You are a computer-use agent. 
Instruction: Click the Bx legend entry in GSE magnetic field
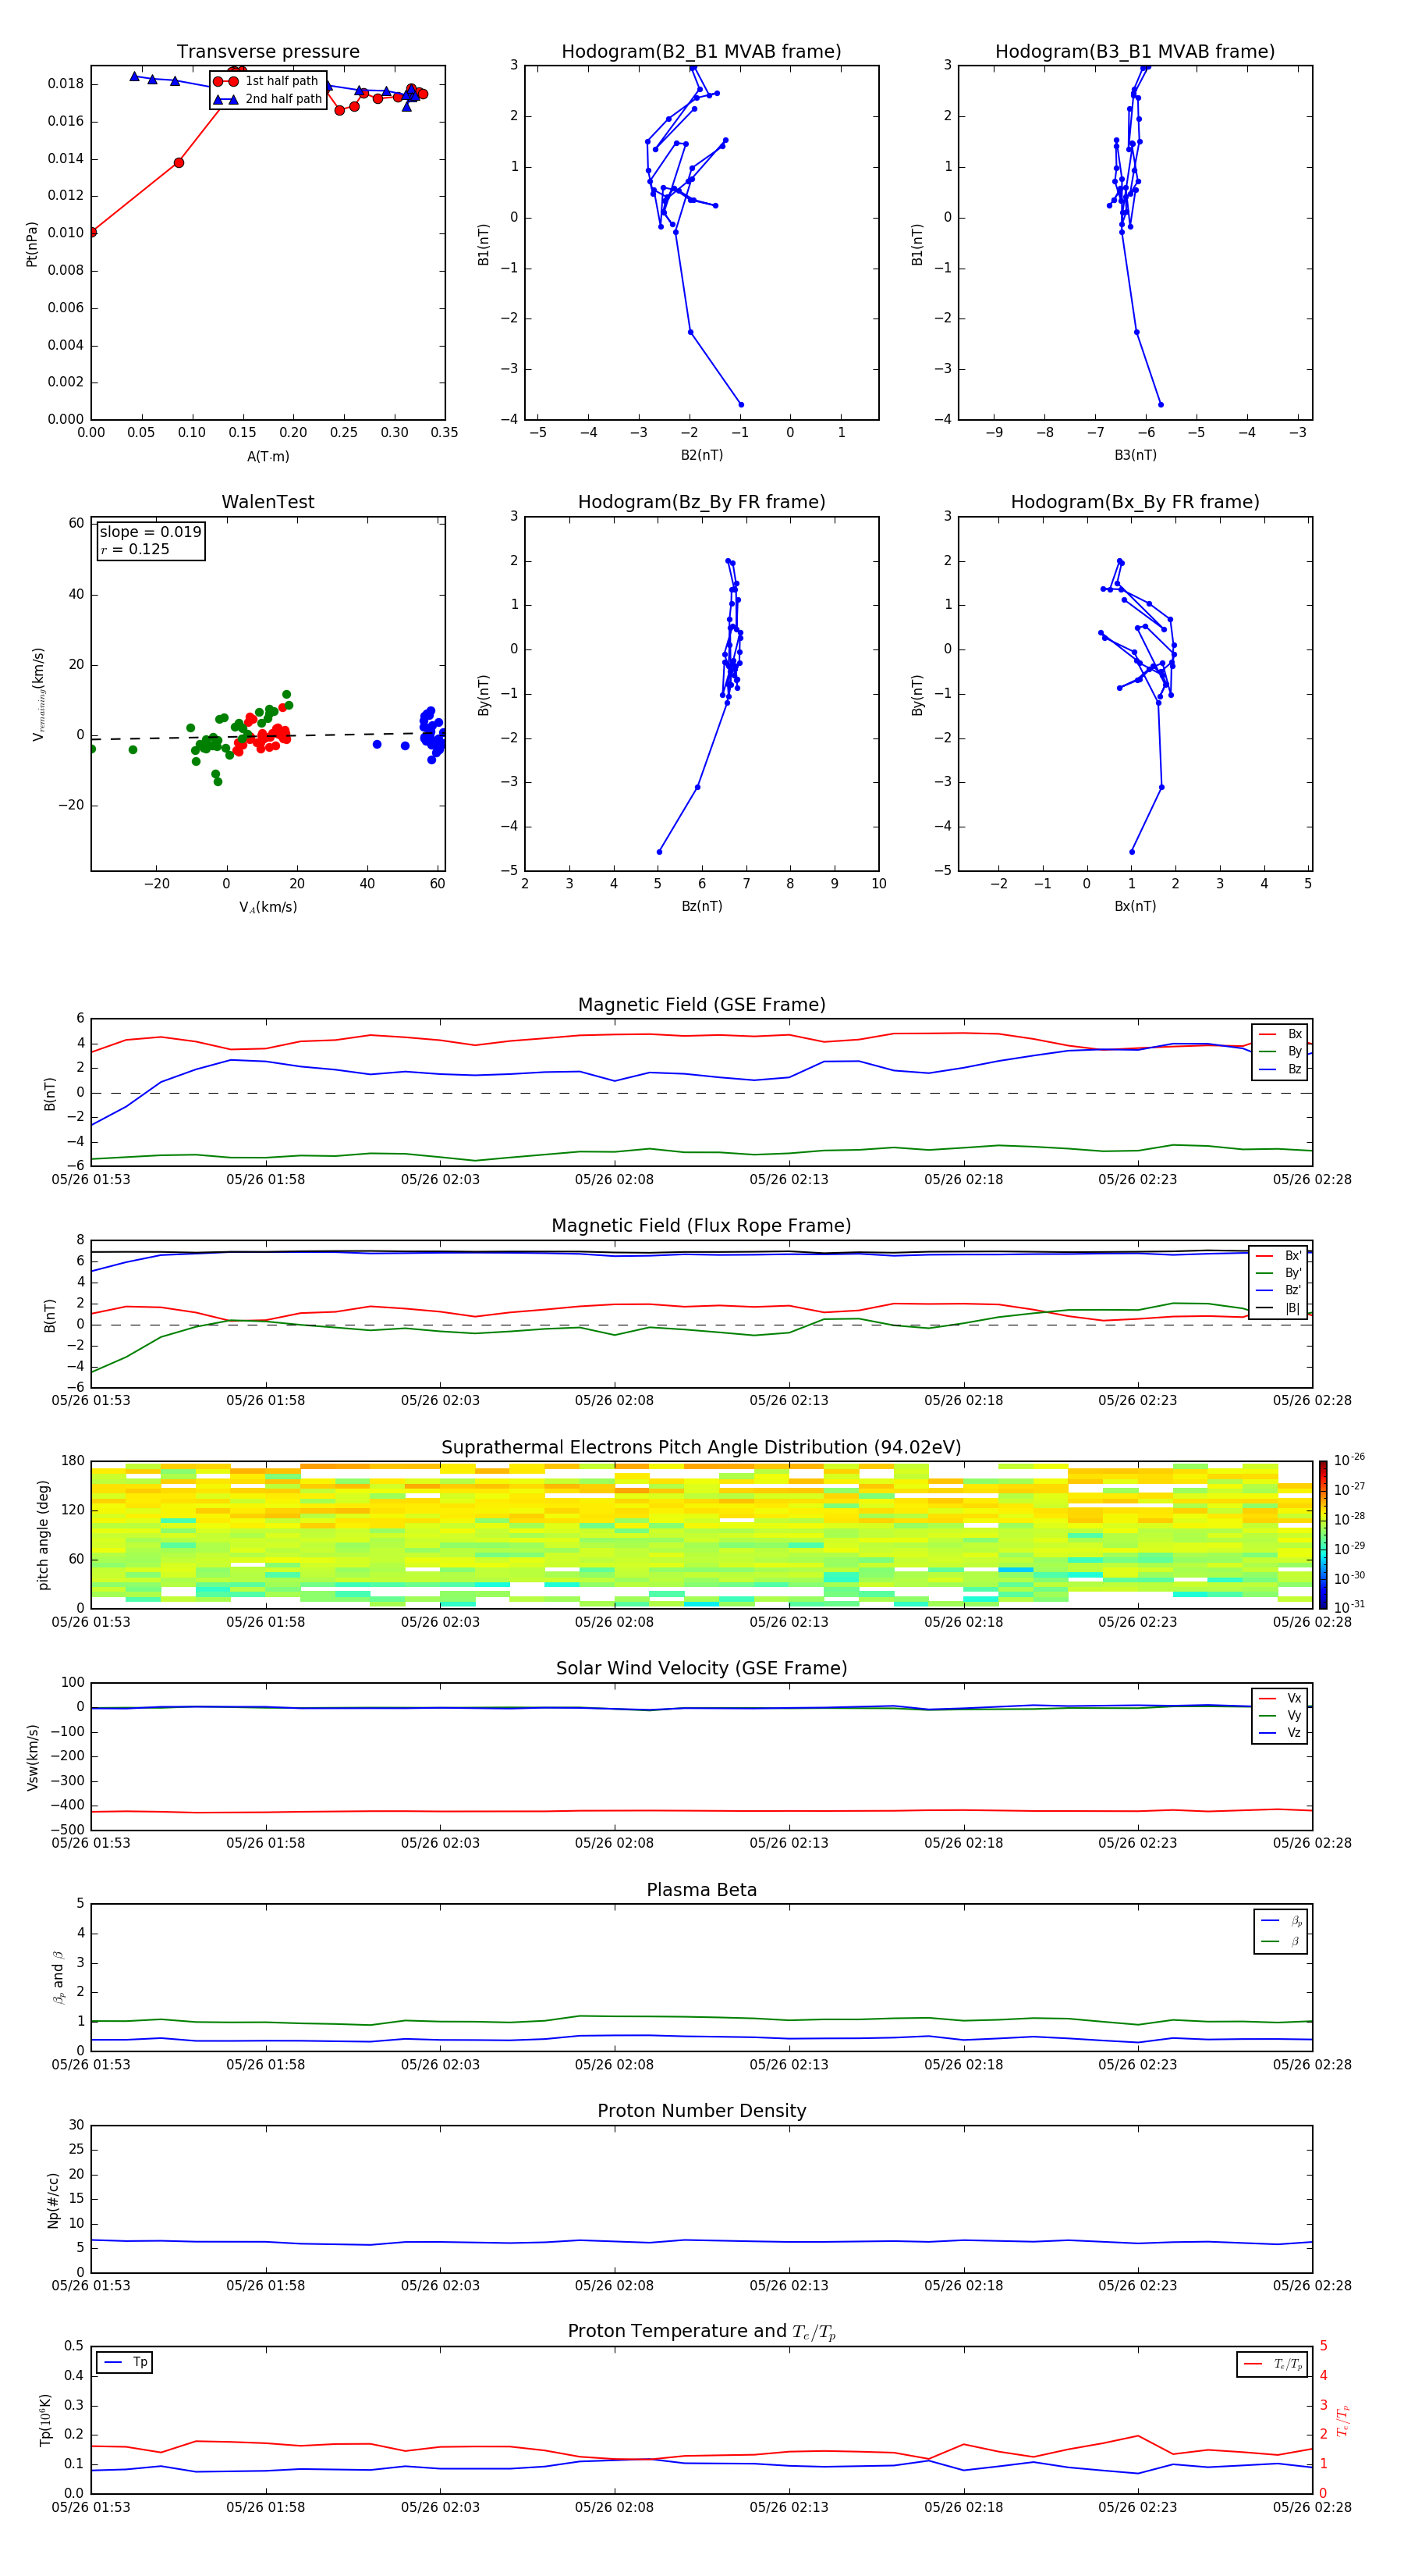click(x=1280, y=1034)
